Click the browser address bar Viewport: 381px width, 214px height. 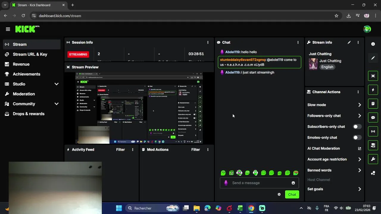pyautogui.click(x=185, y=16)
